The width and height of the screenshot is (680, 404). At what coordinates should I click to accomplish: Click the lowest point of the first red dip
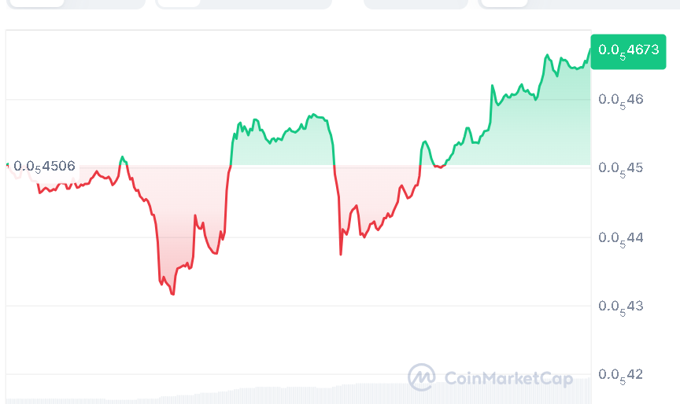coord(172,294)
